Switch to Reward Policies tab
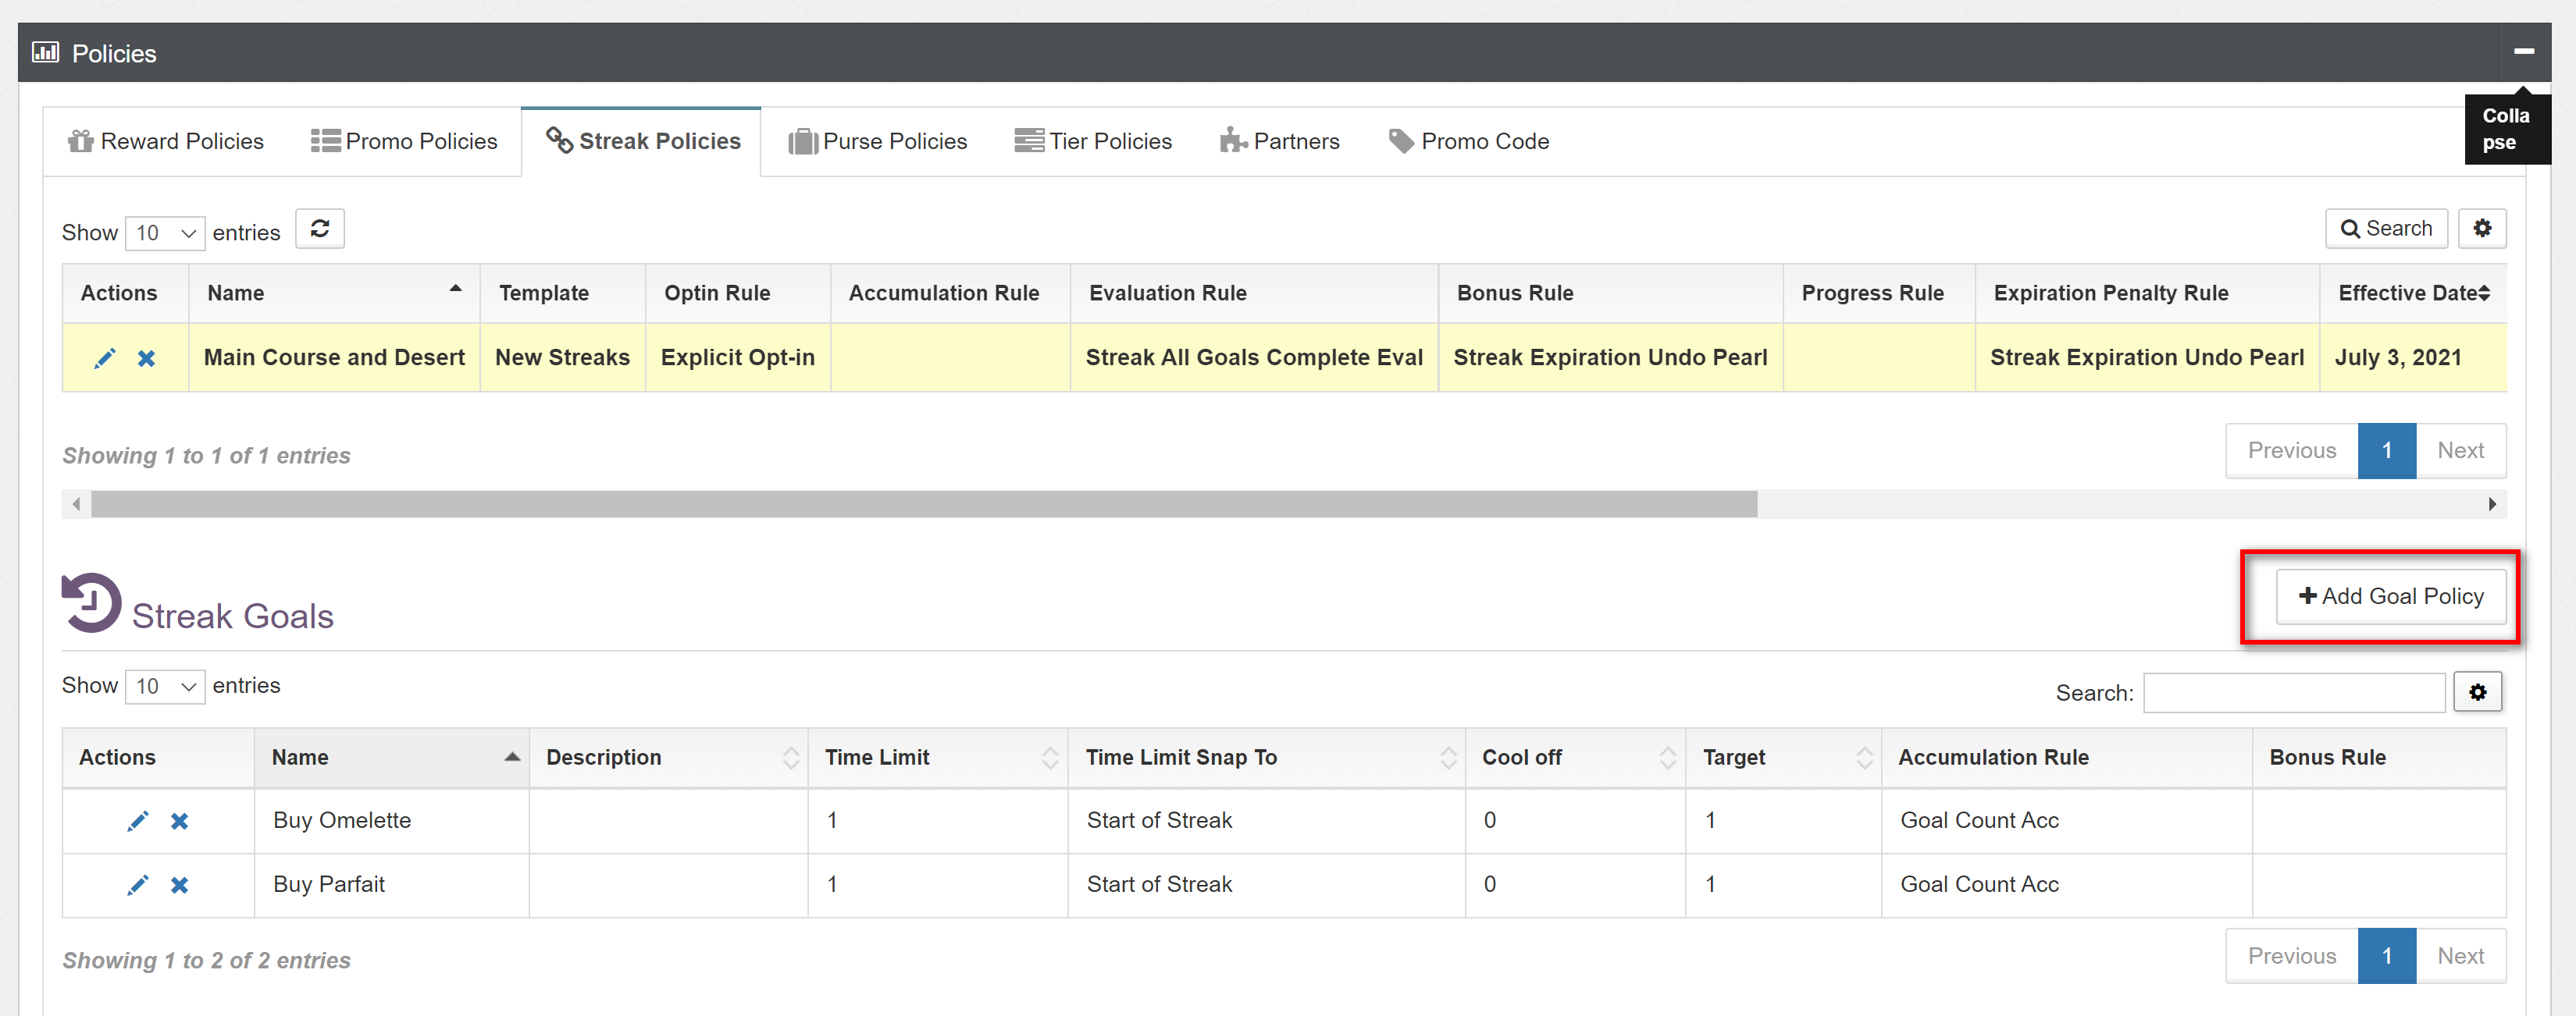 coord(166,141)
